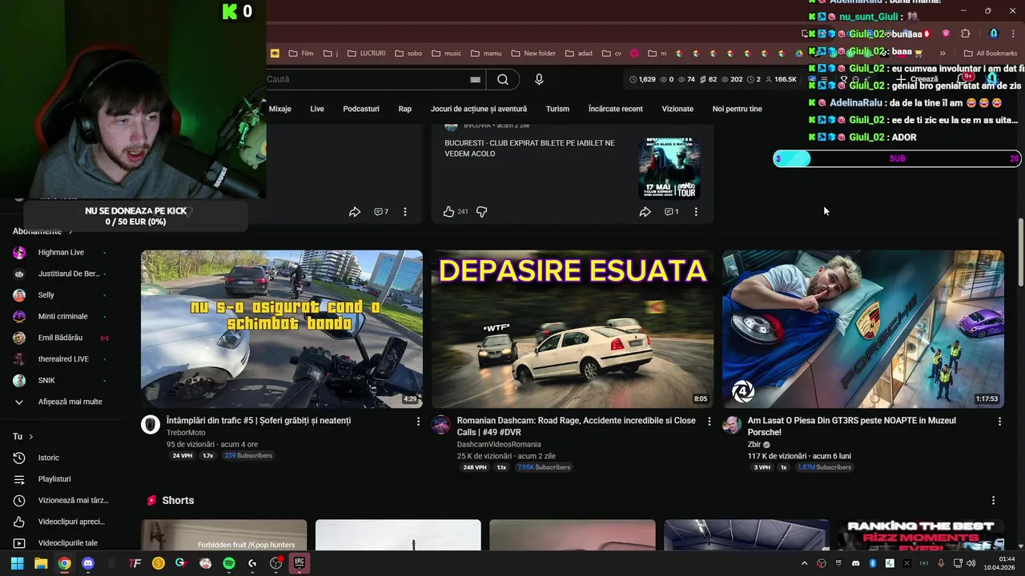Open comments on the BUCURESTI post
The image size is (1025, 576).
[671, 212]
